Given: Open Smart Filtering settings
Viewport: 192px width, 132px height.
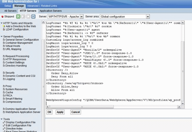Looking at the screenshot, I should [14, 99].
